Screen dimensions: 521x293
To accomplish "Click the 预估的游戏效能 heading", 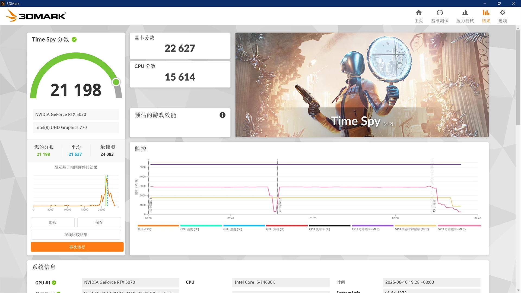I will pos(155,115).
